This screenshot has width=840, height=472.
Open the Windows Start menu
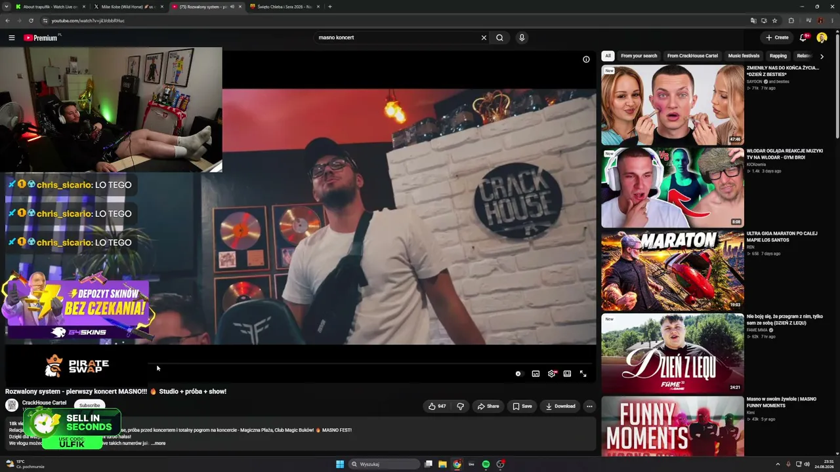click(x=340, y=464)
